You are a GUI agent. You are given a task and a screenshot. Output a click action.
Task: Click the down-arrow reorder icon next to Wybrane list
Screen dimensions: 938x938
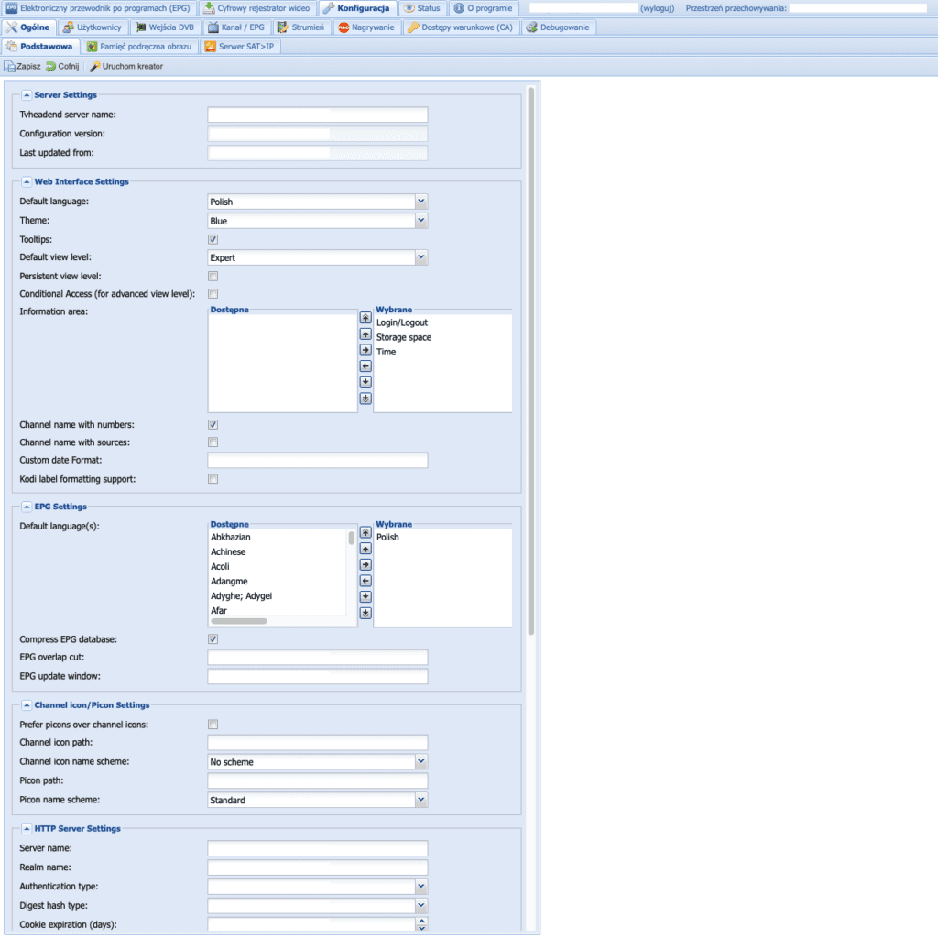[365, 382]
